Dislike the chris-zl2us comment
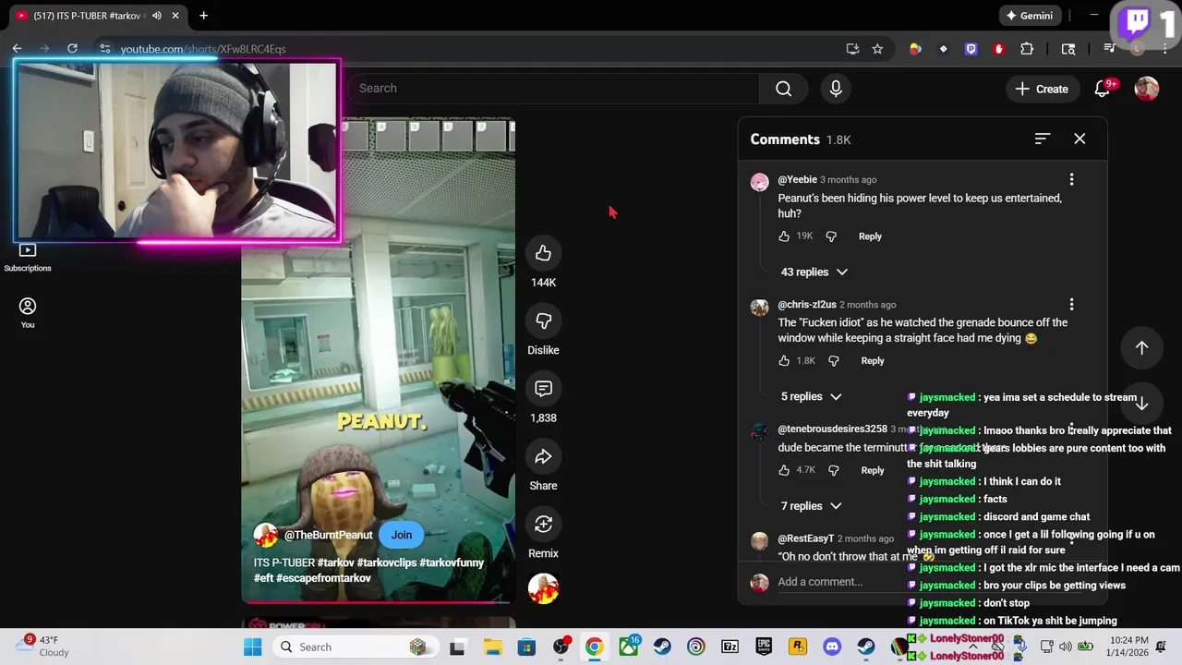The width and height of the screenshot is (1182, 665). 834,361
